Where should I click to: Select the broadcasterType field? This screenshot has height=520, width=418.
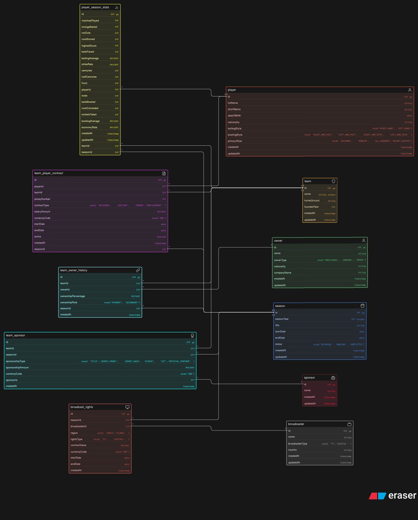[320, 444]
